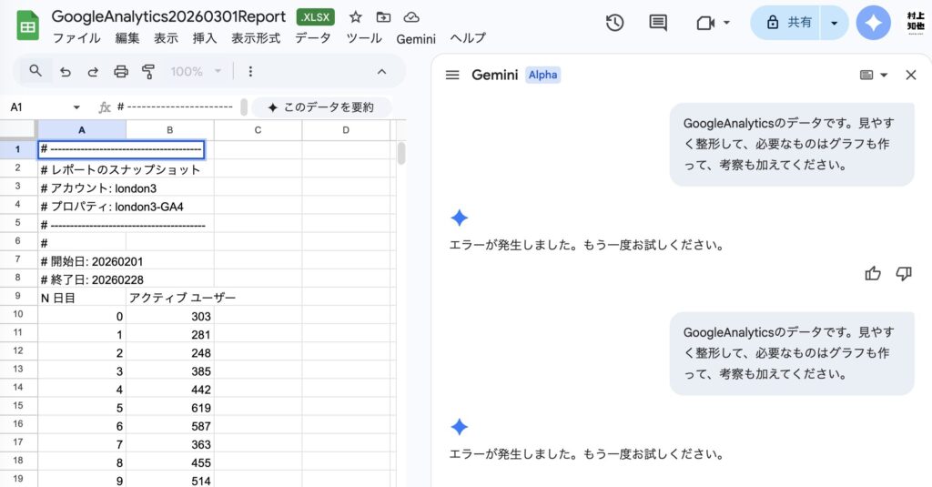The image size is (932, 487).
Task: Click the undo arrow in toolbar
Action: pos(65,71)
